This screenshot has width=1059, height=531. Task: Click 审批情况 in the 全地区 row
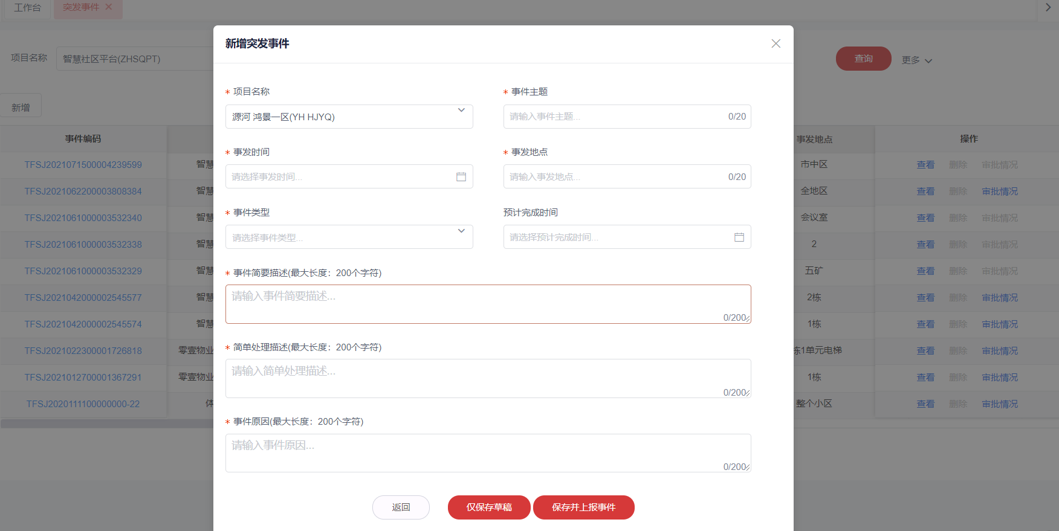(x=1000, y=191)
